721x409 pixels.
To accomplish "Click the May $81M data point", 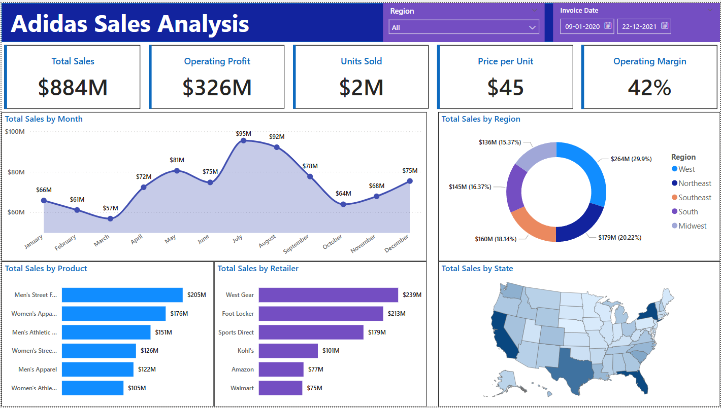I will tap(177, 171).
